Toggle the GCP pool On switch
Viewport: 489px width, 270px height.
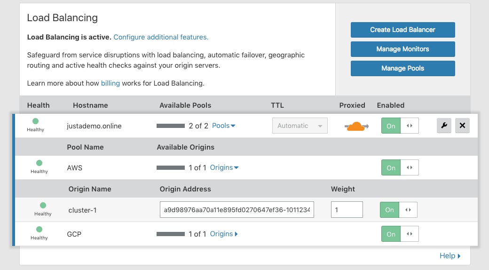[400, 234]
